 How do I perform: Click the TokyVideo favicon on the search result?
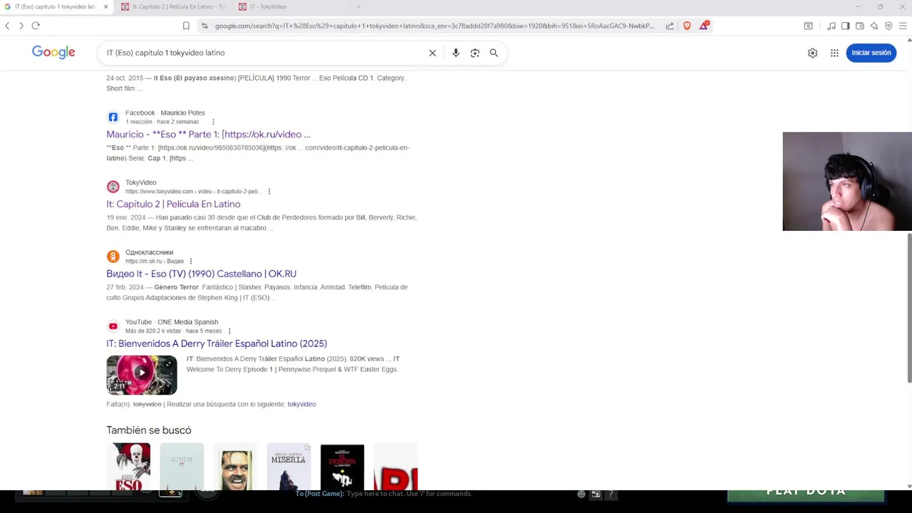(x=113, y=187)
